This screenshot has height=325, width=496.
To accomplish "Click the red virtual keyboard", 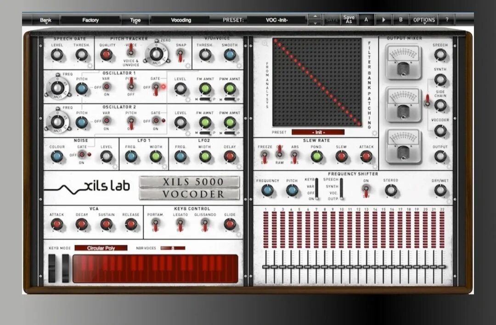I will coord(155,269).
